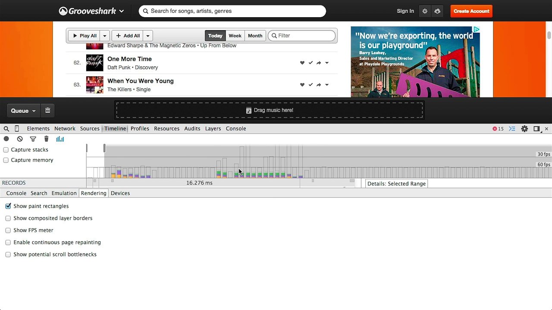Switch to the Network panel

point(65,129)
